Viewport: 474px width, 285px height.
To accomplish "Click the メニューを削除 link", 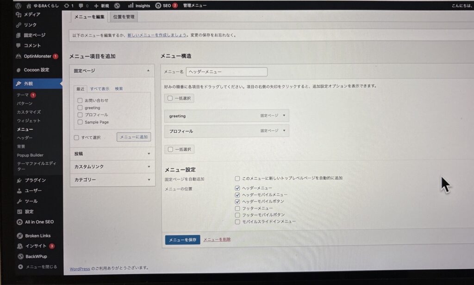I will click(217, 239).
